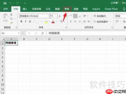
Task: Click the Orientation text rotation icon
Action: (85, 16)
